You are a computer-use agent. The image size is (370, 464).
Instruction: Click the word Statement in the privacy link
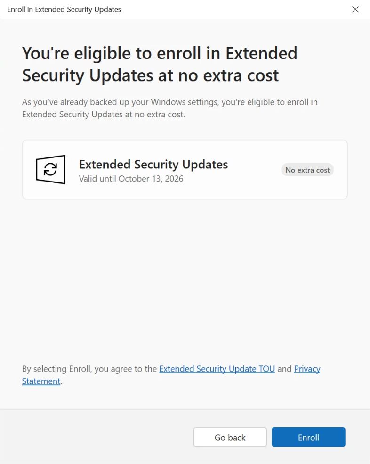pos(41,381)
